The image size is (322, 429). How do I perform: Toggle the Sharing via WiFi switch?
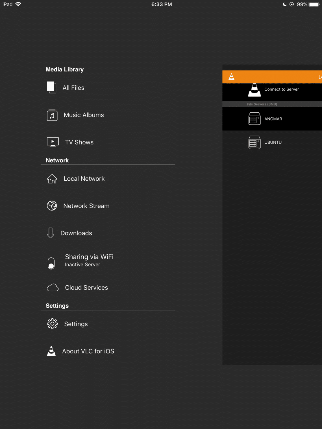[51, 263]
